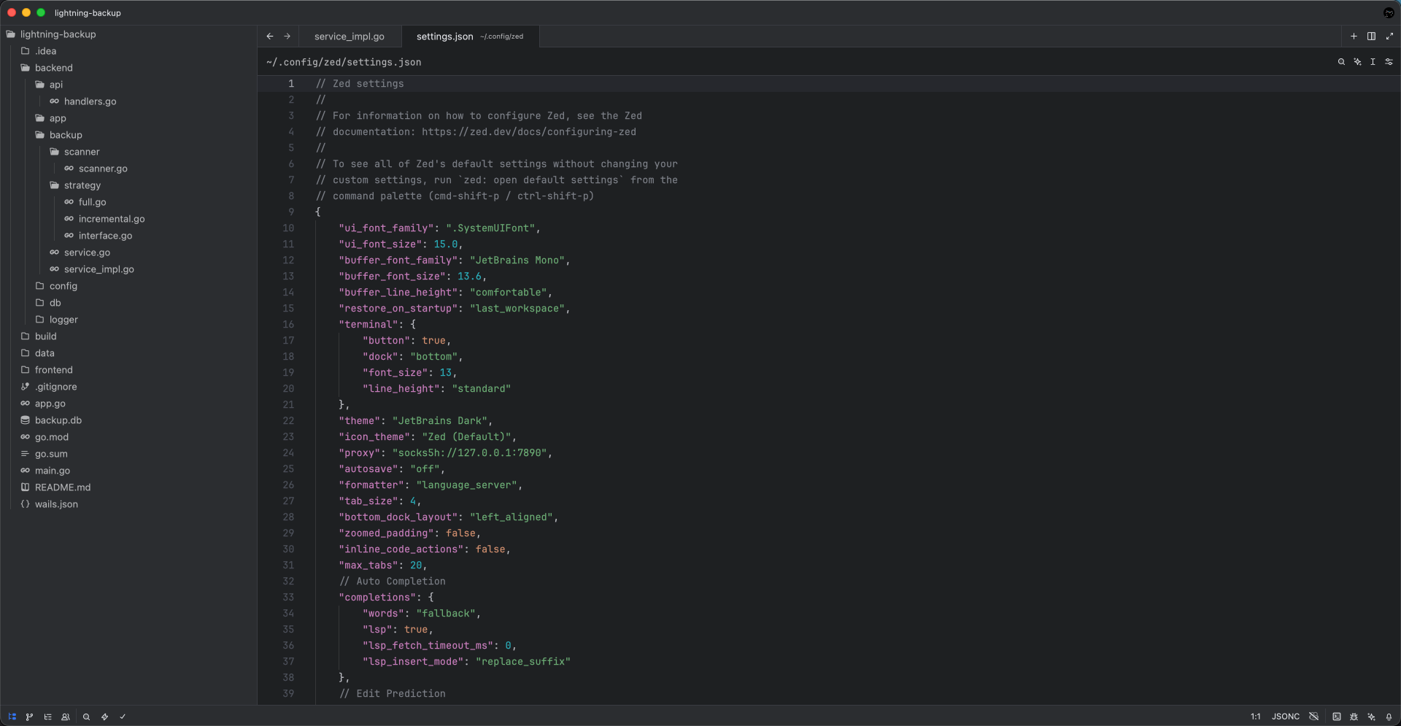Open editor controls sliders icon
Screen dimensions: 1401x726
(x=1389, y=62)
